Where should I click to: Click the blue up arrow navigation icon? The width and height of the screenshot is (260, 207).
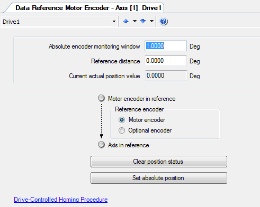coord(126,21)
